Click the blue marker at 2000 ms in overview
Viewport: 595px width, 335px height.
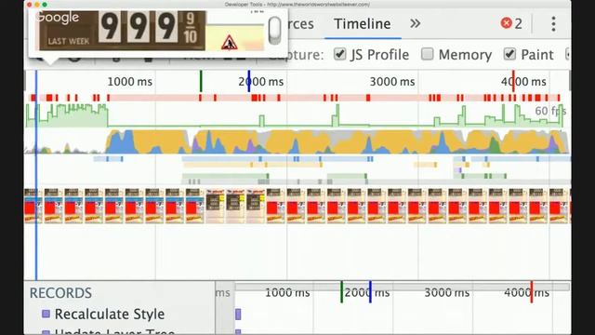click(249, 81)
